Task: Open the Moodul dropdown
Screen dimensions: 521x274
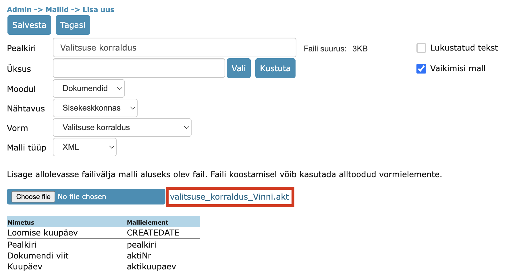Action: [x=89, y=88]
